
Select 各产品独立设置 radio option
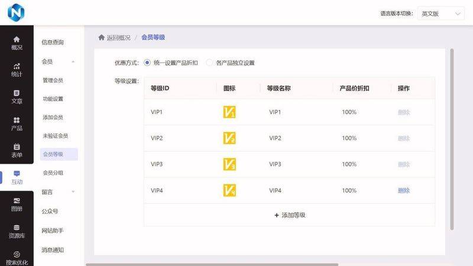209,63
